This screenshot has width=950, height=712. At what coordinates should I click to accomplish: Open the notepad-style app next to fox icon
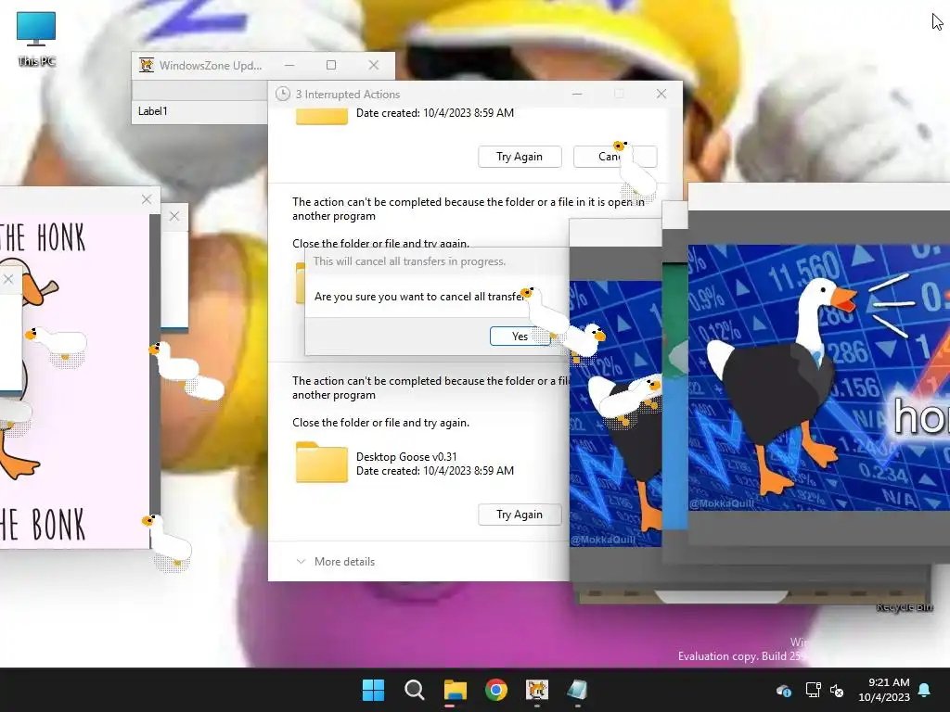pos(577,690)
